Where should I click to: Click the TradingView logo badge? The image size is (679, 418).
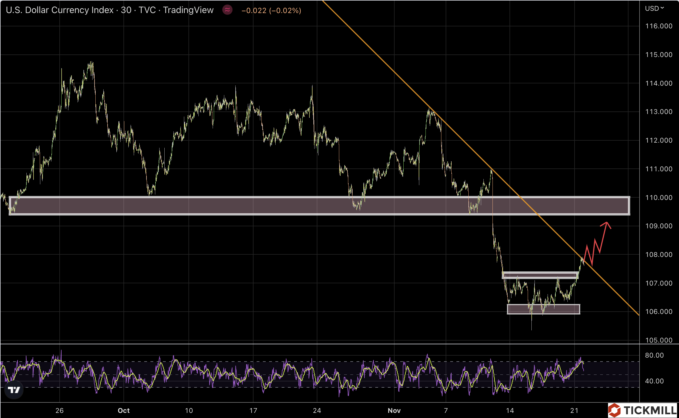tap(14, 390)
